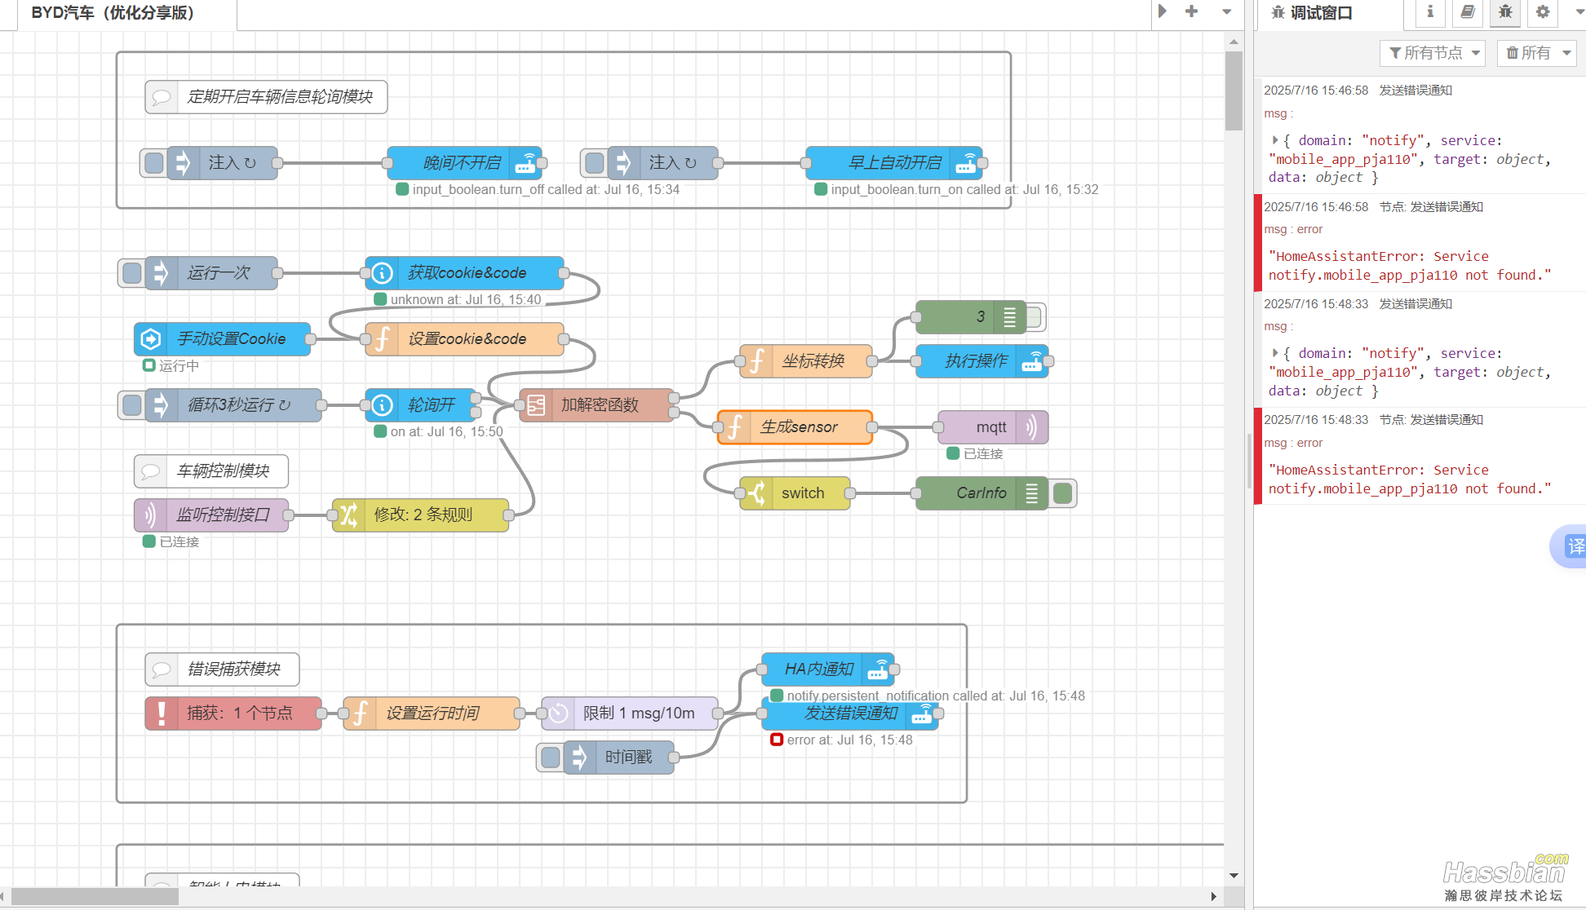
Task: Trigger the 运行一次 inject button
Action: point(131,273)
